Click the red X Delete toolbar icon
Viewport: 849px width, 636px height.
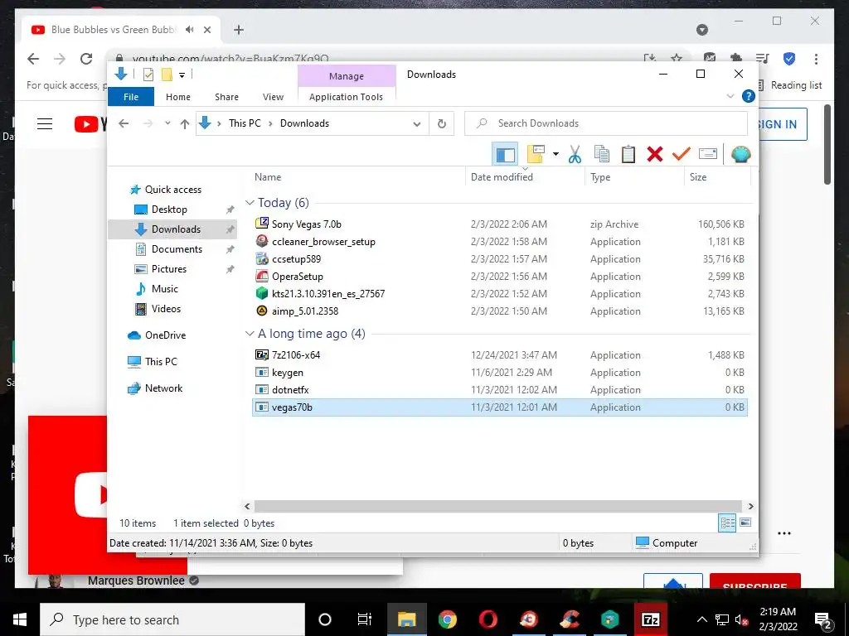tap(655, 155)
